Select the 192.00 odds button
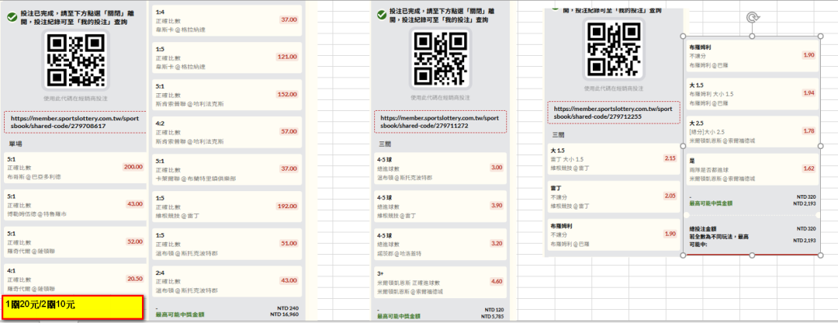Viewport: 838px width, 323px height. pos(287,207)
